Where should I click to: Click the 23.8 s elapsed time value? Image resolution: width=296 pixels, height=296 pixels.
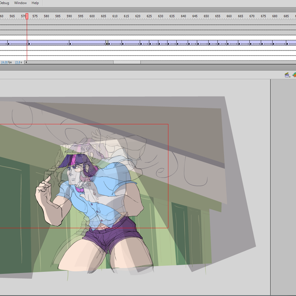click(x=18, y=62)
